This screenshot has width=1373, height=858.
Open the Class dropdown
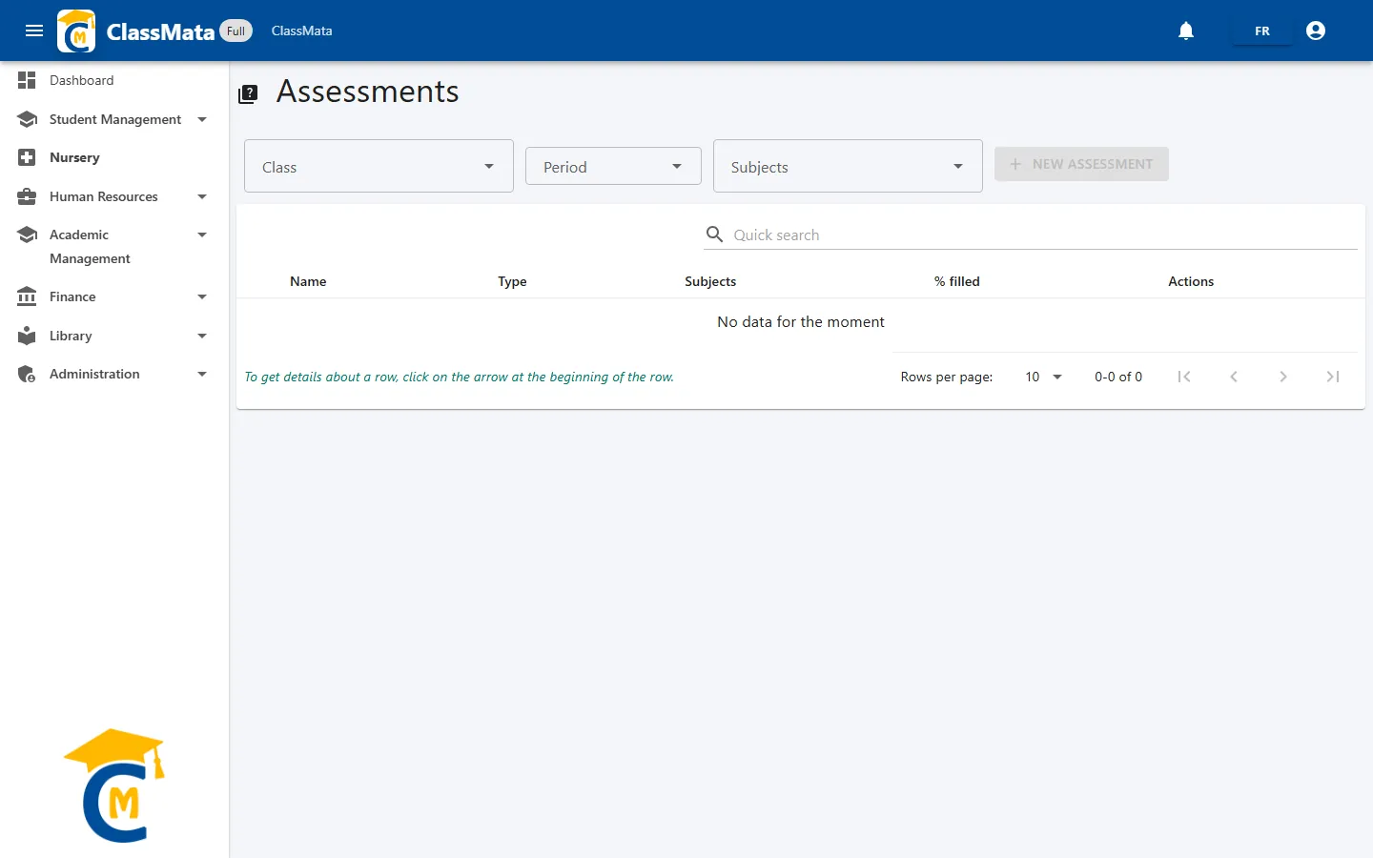379,166
